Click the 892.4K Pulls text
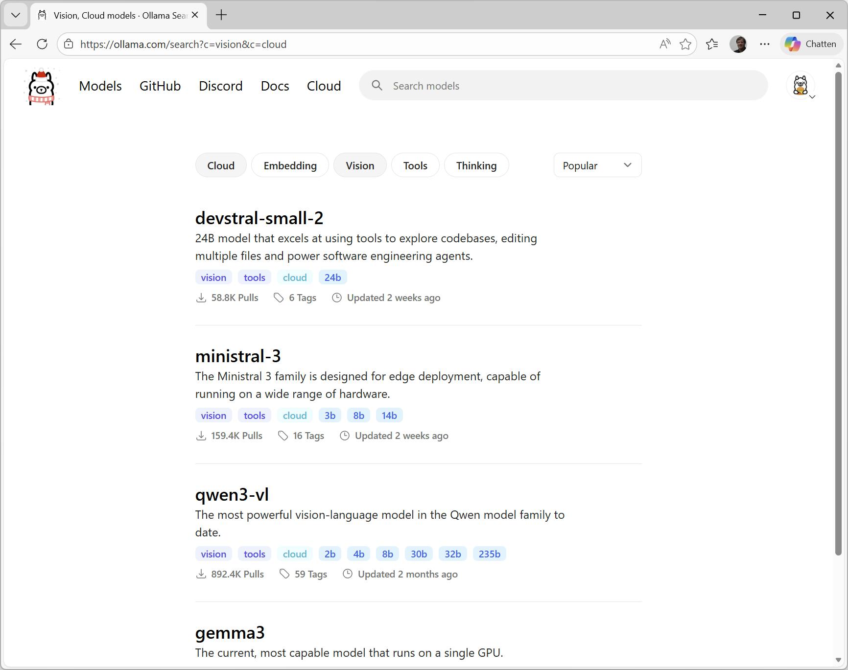 [x=237, y=574]
